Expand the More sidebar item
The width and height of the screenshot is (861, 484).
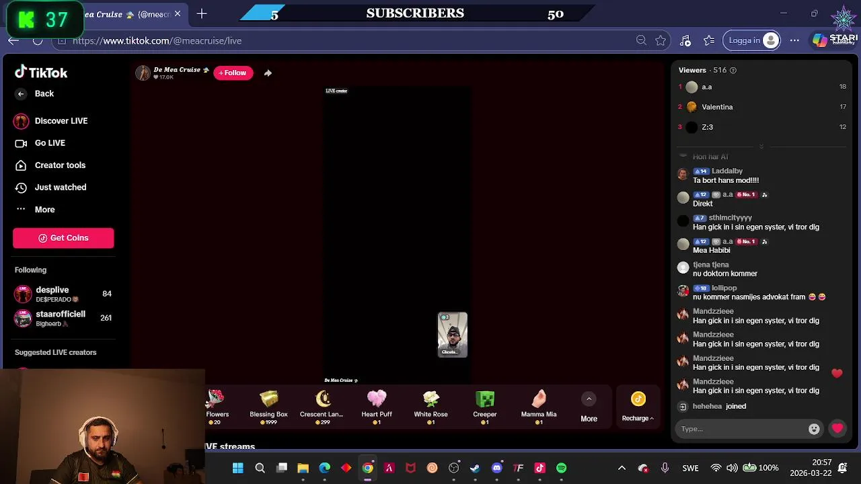[x=35, y=210]
